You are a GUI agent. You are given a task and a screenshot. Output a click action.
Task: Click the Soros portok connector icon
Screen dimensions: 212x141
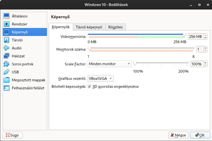point(6,64)
